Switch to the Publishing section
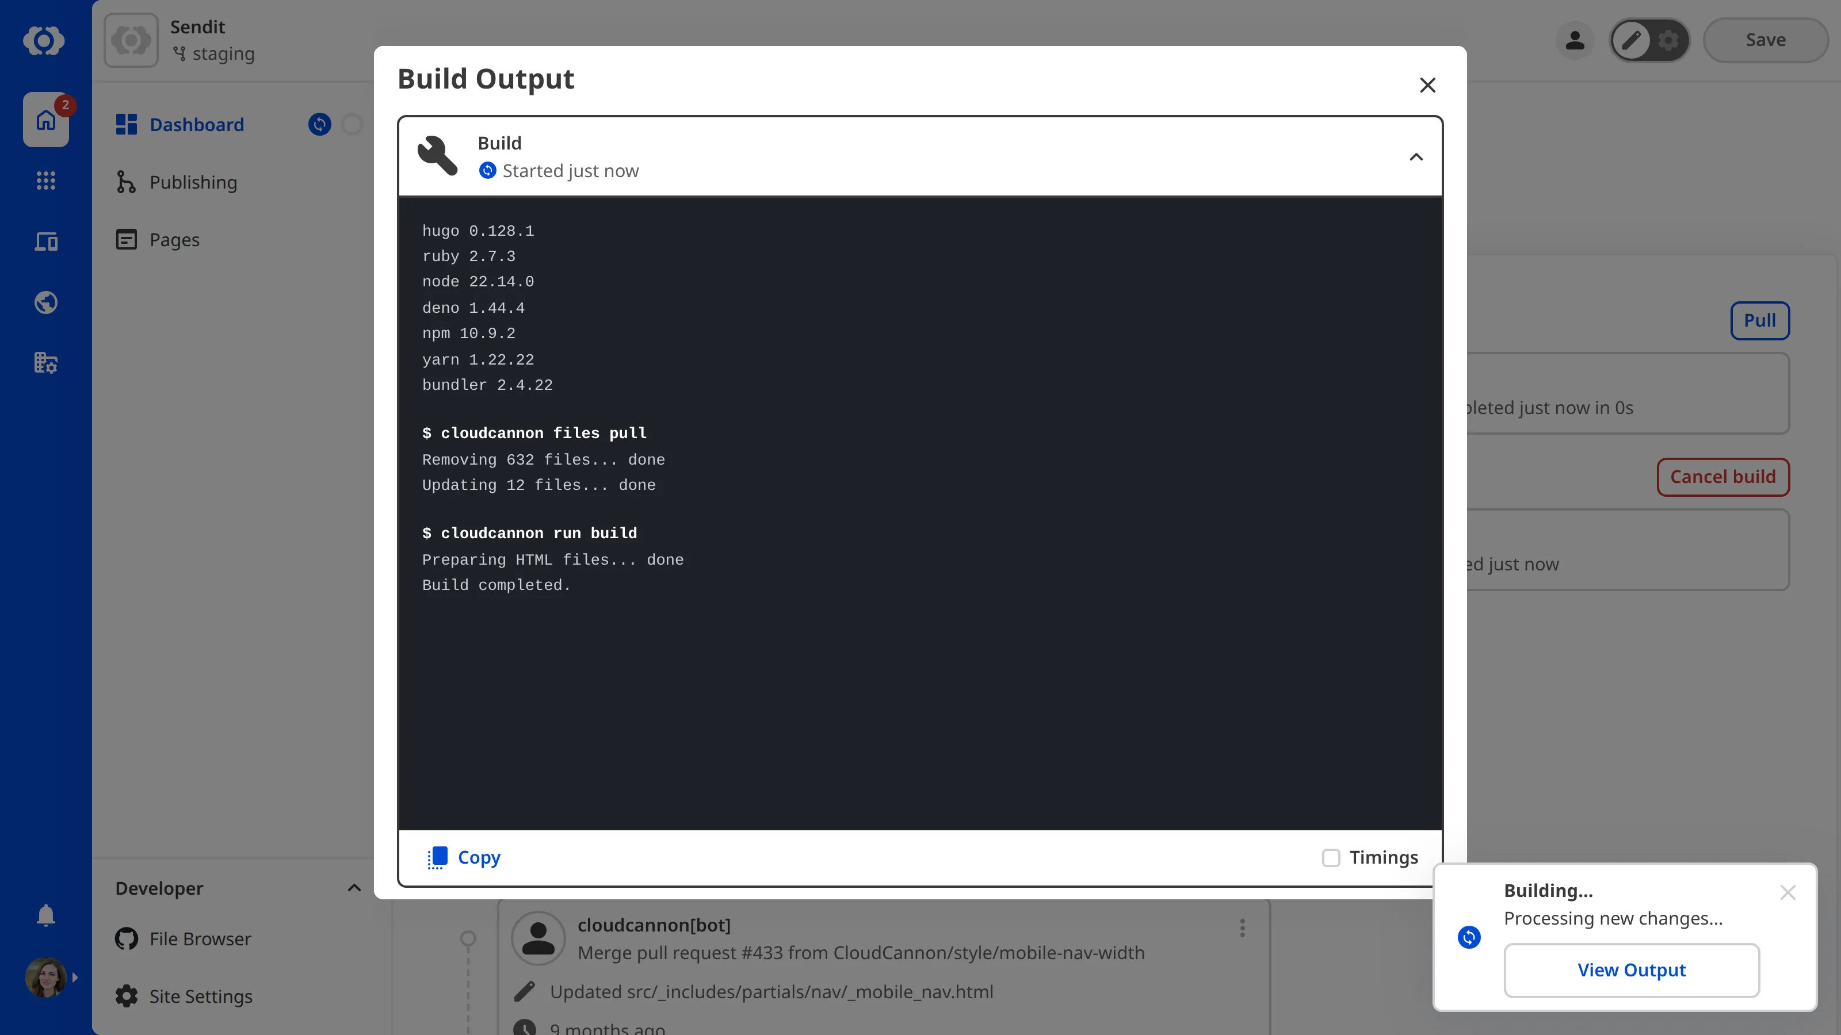1841x1035 pixels. coord(193,182)
